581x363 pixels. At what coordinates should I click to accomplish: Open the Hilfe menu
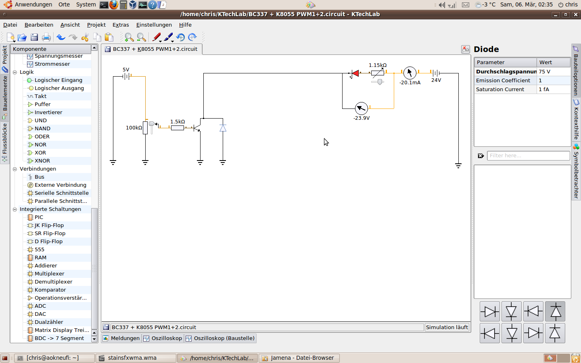185,25
